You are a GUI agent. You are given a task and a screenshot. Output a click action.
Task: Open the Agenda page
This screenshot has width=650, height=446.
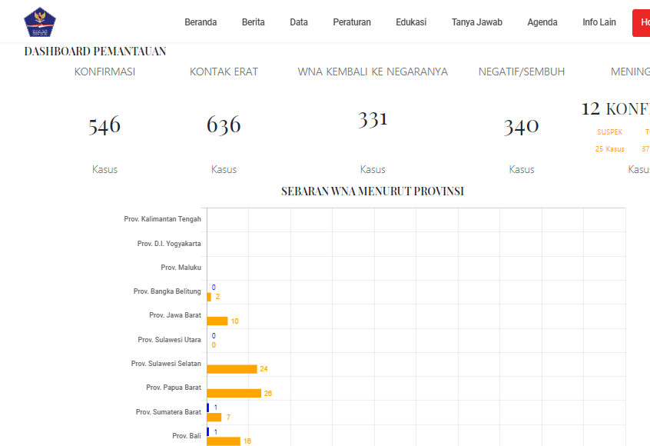(542, 22)
